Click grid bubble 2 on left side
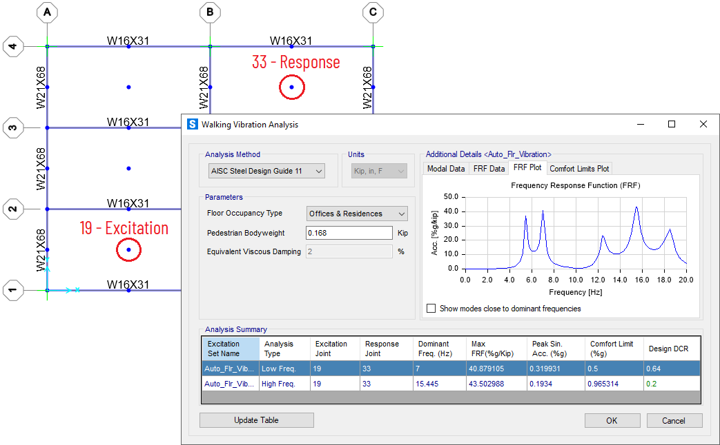This screenshot has width=720, height=445. (x=12, y=209)
